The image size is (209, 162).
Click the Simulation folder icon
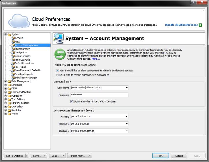9,110
